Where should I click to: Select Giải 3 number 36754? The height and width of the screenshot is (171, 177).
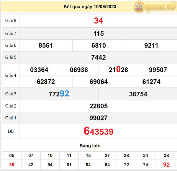pos(138,94)
